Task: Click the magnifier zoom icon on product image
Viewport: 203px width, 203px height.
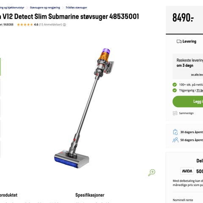Action: tap(152, 173)
